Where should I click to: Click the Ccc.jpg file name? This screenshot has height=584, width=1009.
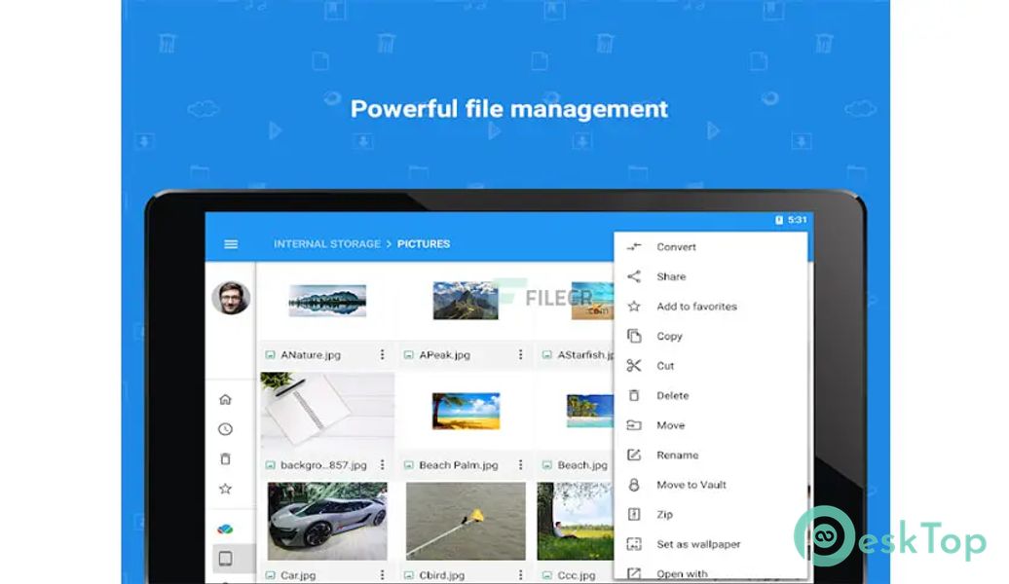[x=577, y=575]
